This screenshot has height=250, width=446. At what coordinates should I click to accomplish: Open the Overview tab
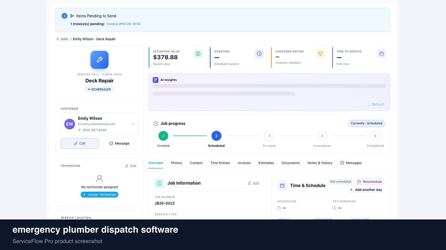156,163
